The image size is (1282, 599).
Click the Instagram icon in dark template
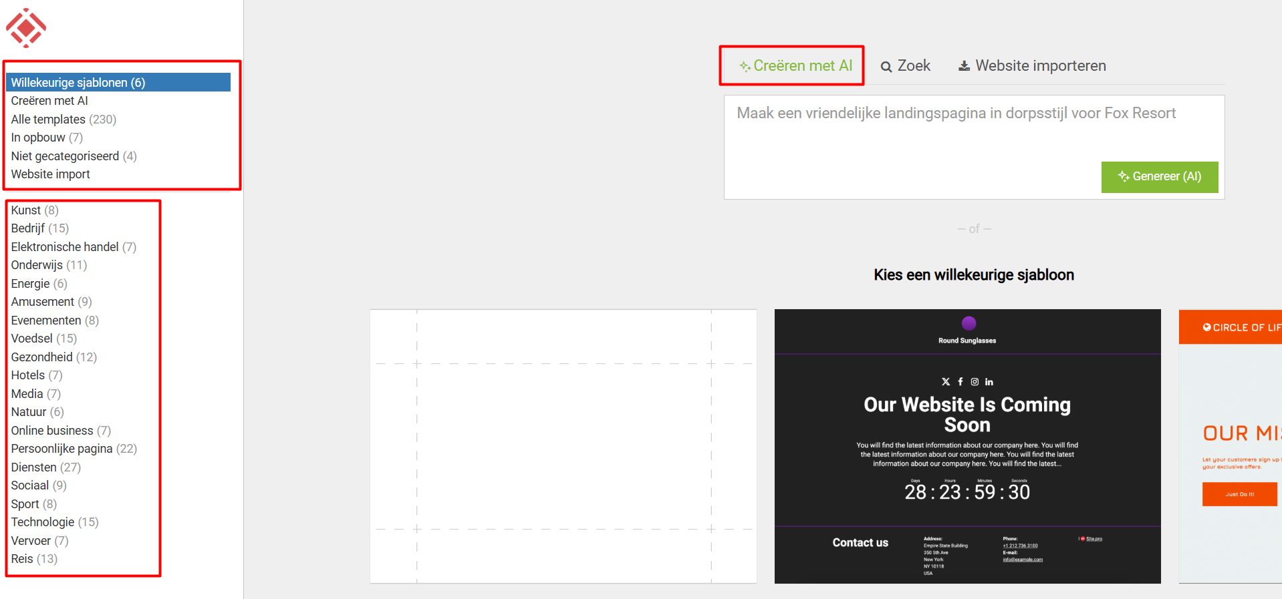(x=975, y=382)
